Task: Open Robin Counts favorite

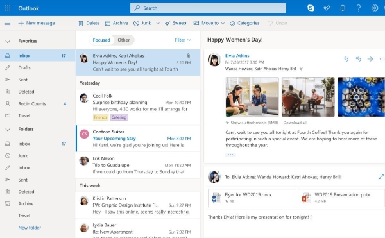Action: pos(38,104)
